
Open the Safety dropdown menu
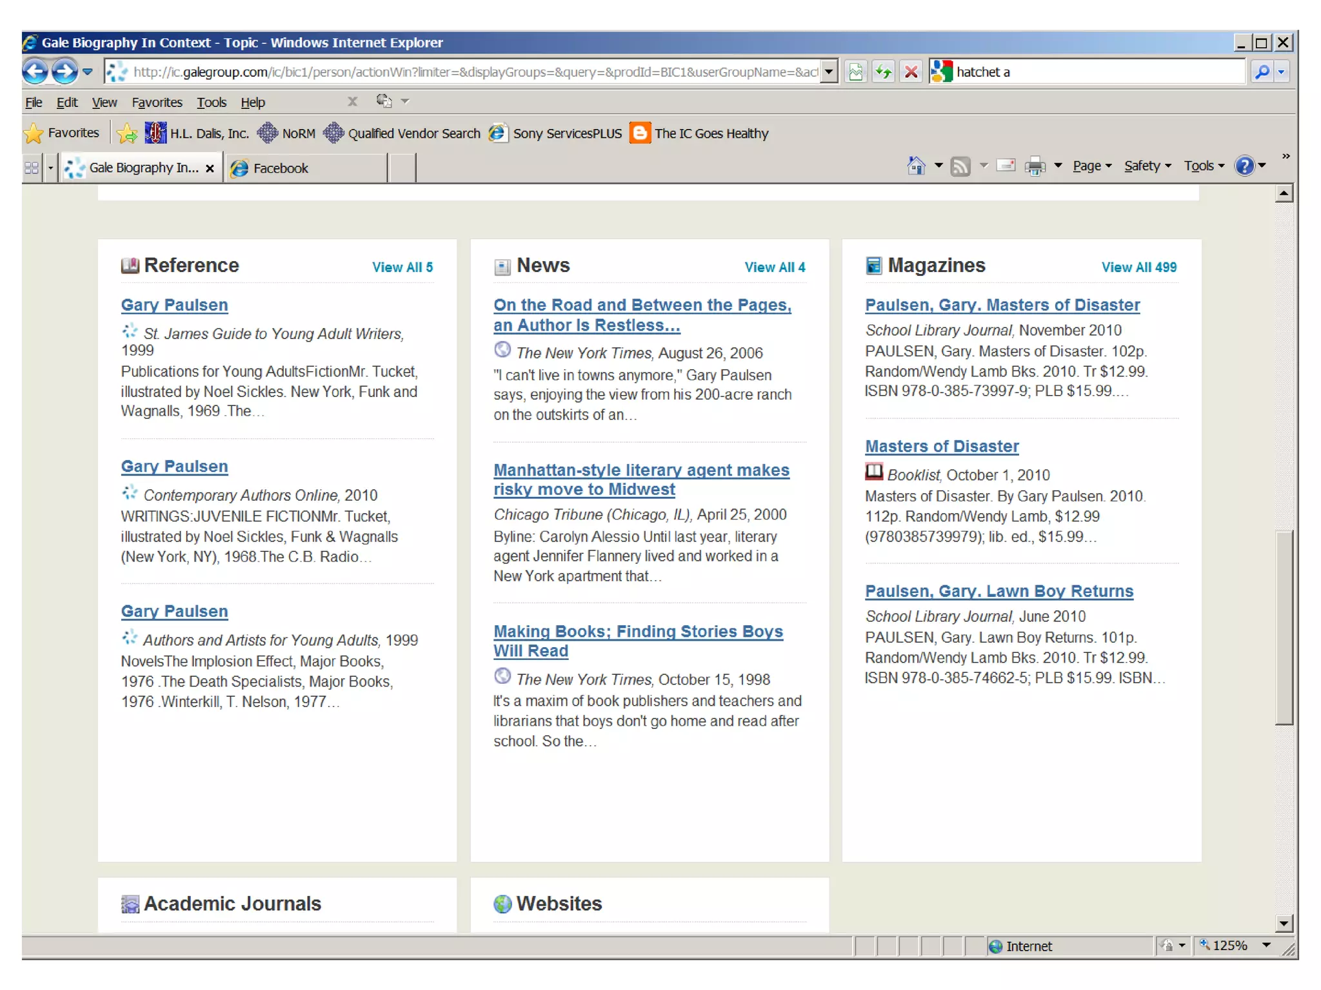pyautogui.click(x=1147, y=166)
